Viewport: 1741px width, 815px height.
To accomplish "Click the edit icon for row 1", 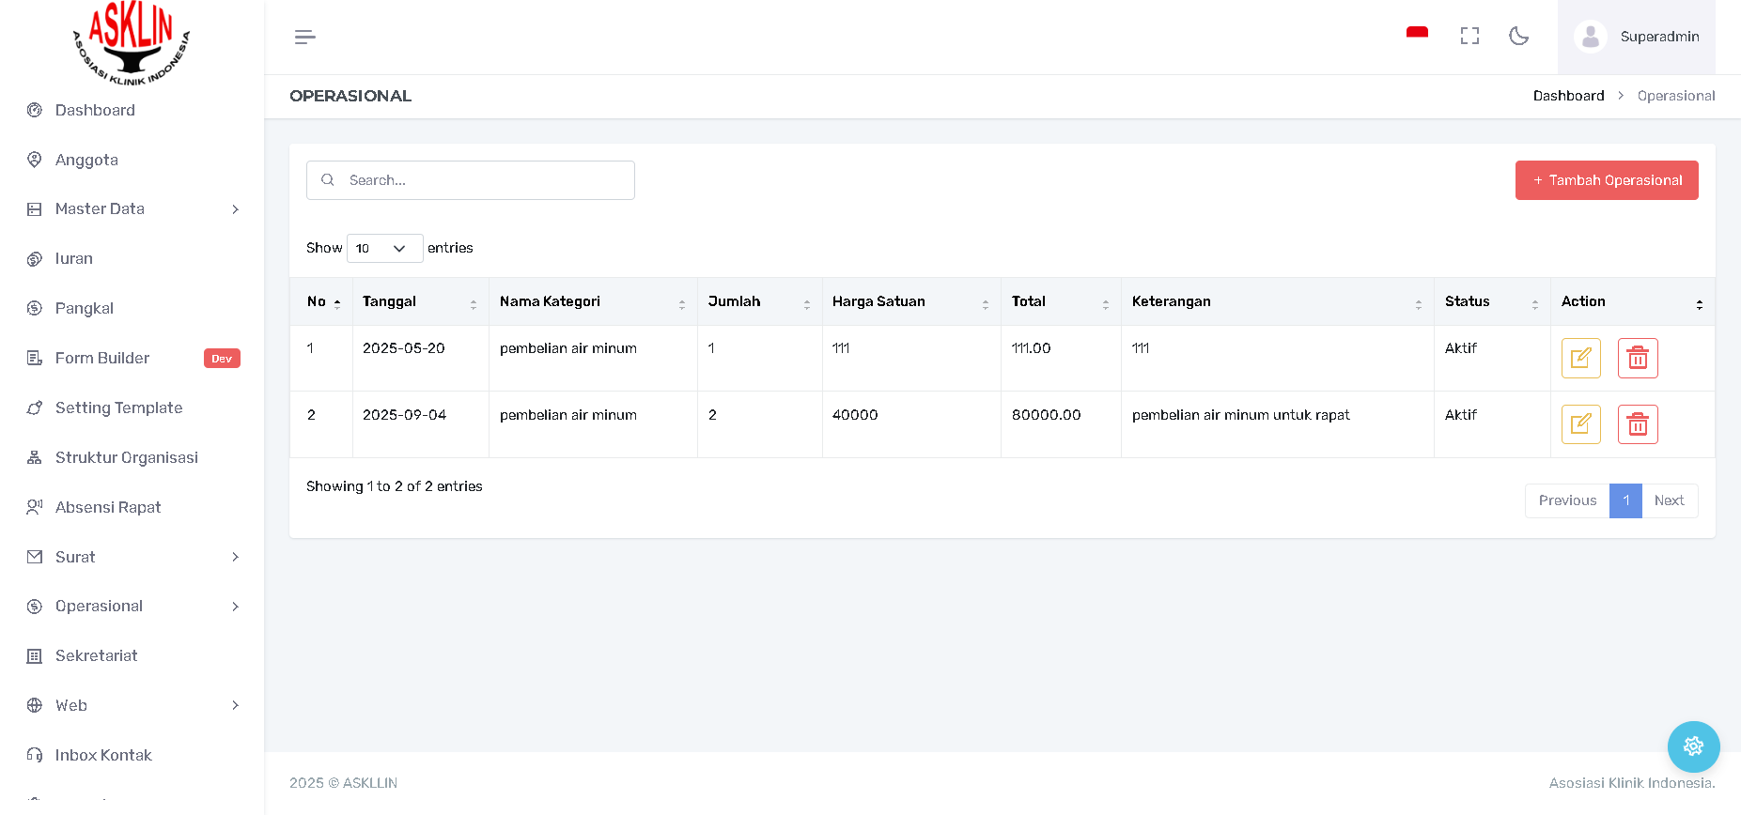I will click(x=1580, y=358).
